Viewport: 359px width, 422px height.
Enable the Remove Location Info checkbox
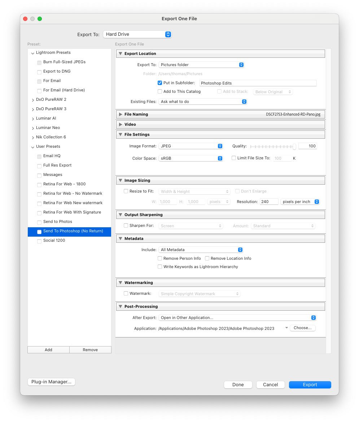pos(207,258)
